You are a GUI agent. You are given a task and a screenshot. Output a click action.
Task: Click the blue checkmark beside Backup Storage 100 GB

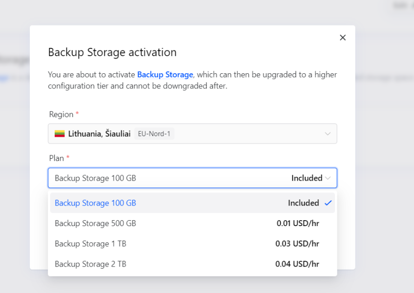coord(328,203)
